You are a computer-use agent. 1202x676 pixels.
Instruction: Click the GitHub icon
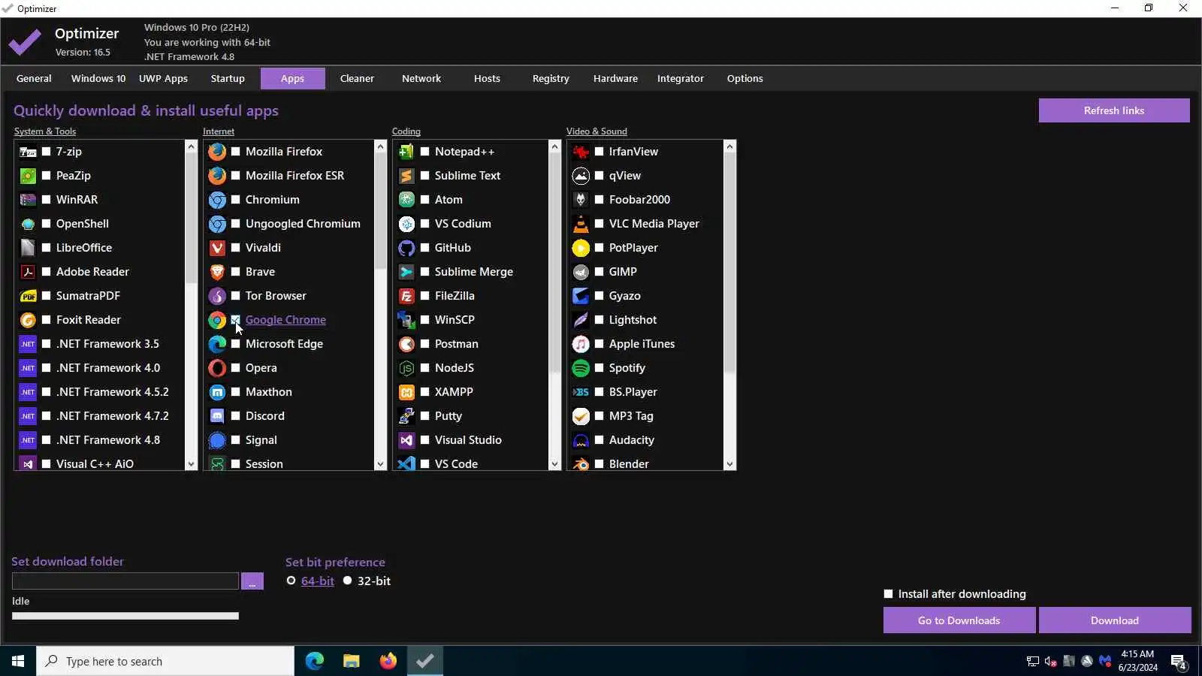click(406, 248)
